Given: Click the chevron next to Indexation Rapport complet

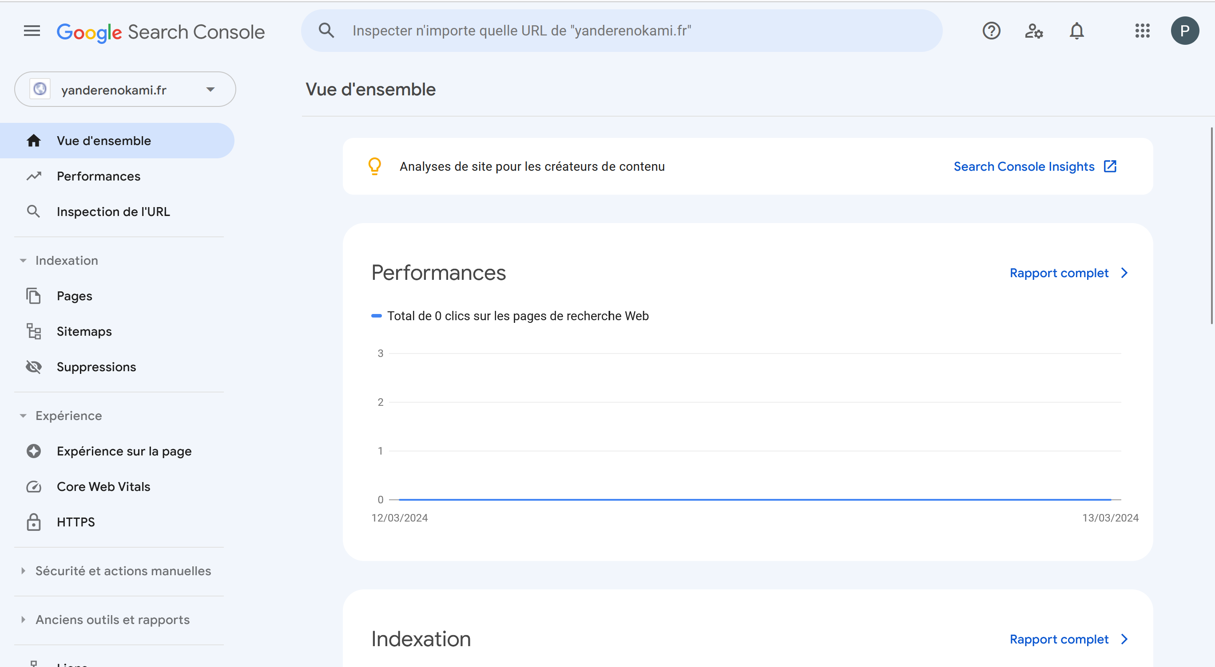Looking at the screenshot, I should [1124, 639].
